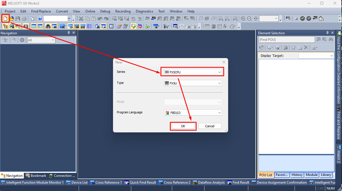The image size is (342, 191).
Task: Pin the Element Selection panel
Action: click(327, 33)
